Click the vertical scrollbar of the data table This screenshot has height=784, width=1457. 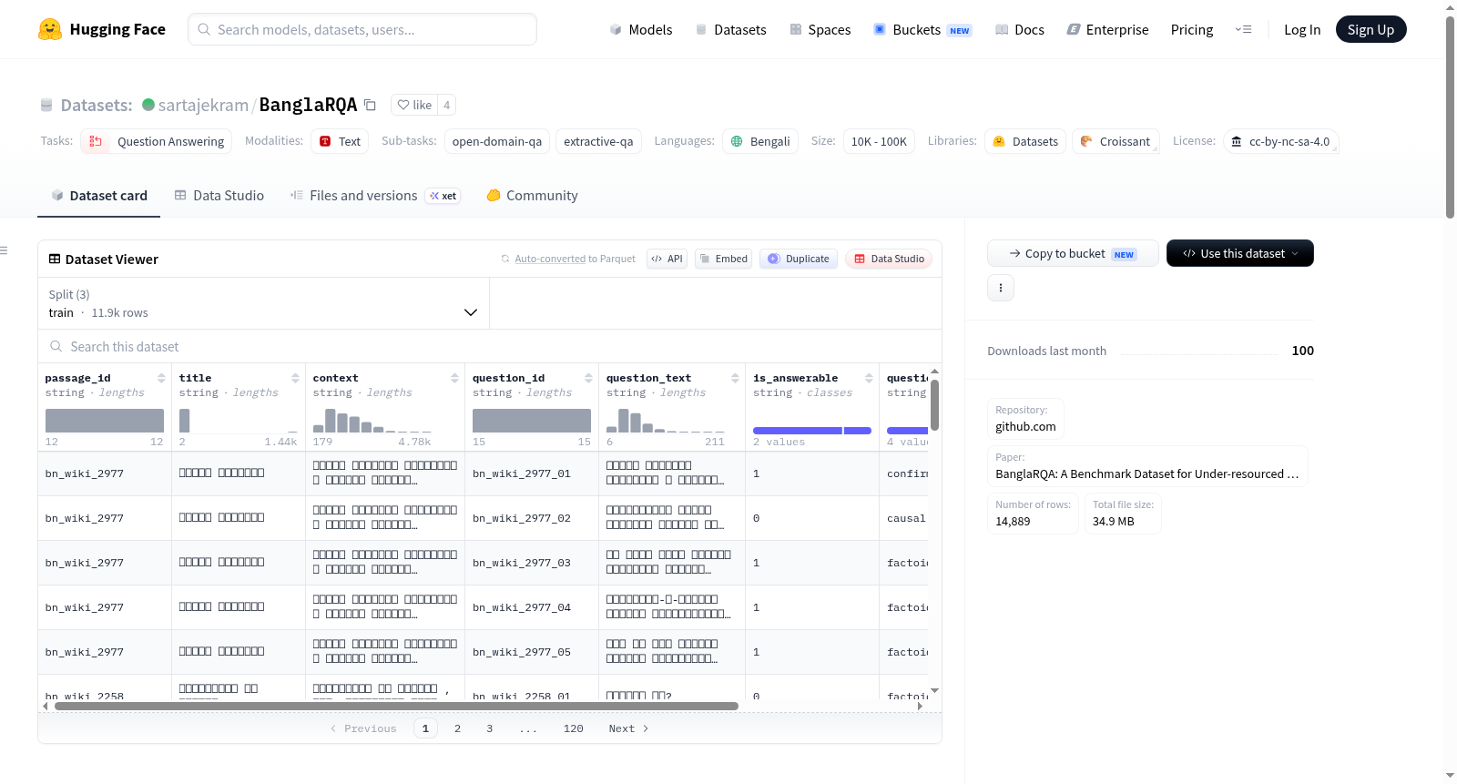934,405
